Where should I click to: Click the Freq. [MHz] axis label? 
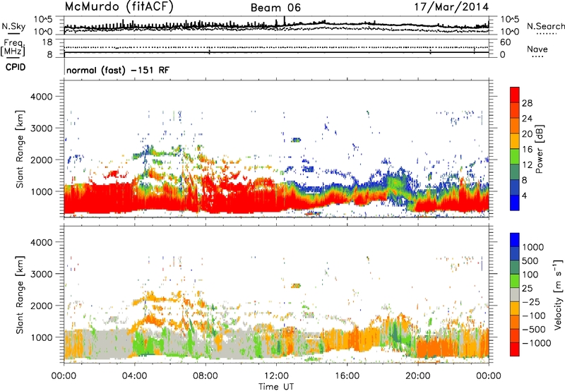(x=13, y=47)
